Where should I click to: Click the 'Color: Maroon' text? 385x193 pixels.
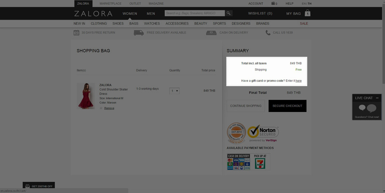(x=108, y=103)
